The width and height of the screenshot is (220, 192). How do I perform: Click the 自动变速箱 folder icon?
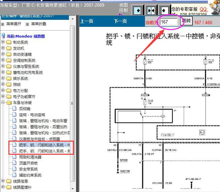[x=9, y=54]
